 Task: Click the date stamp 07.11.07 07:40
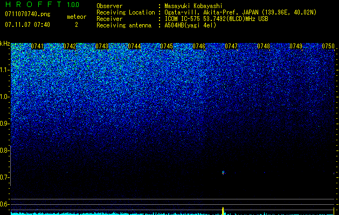tap(27, 25)
